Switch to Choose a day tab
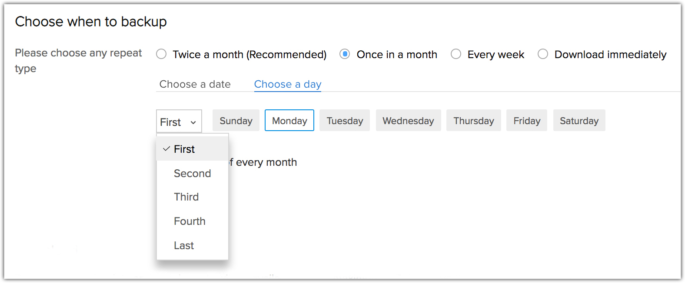 [287, 84]
